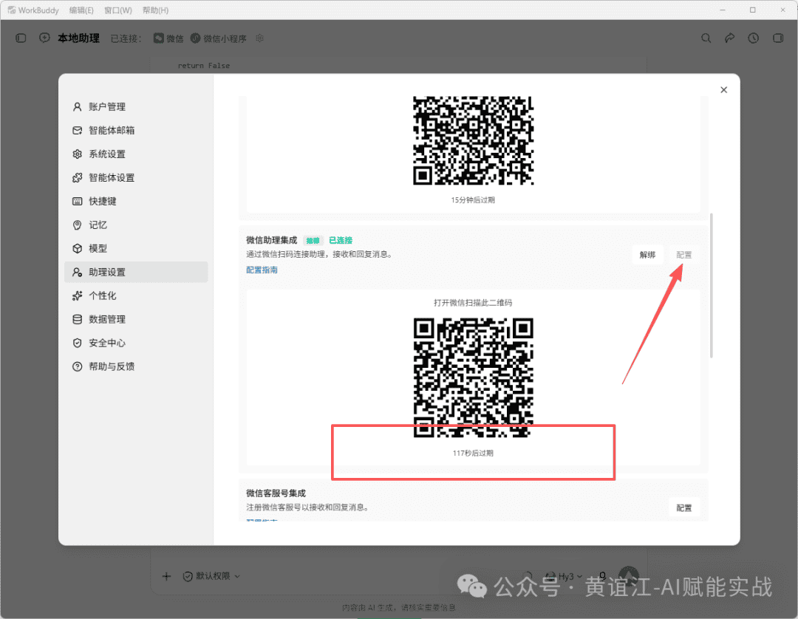Select 快捷键 in settings sidebar

[136, 202]
